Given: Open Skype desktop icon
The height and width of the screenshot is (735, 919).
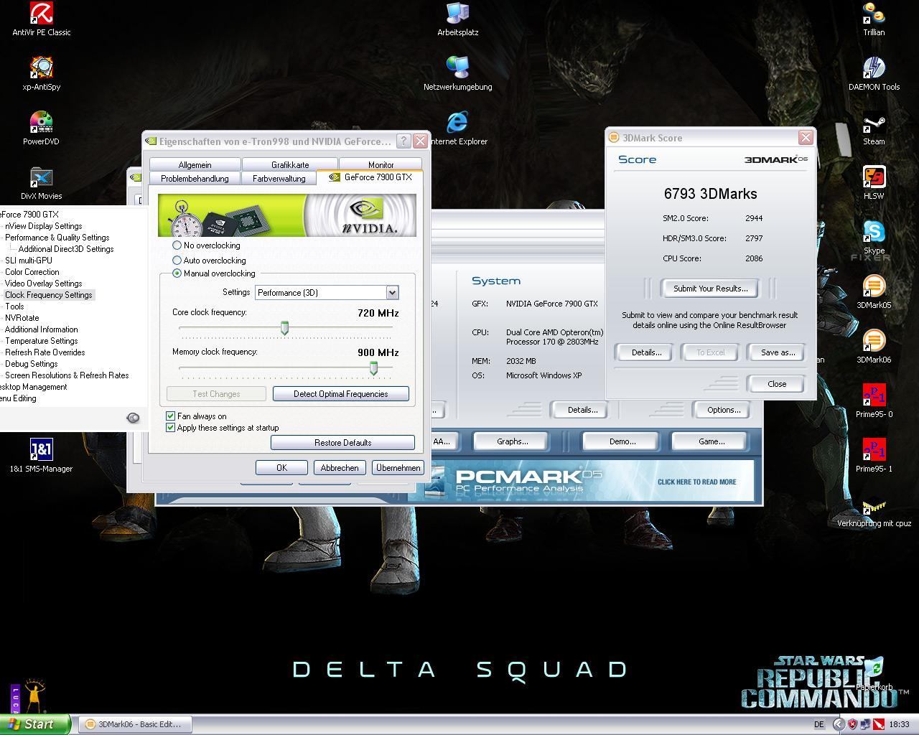Looking at the screenshot, I should click(x=874, y=237).
